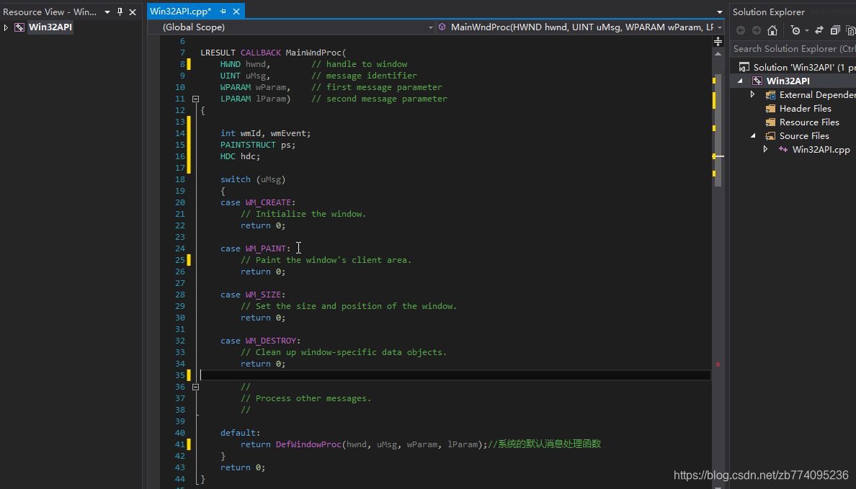This screenshot has height=489, width=856.
Task: Click the back navigation arrow in Solution Explorer
Action: [x=740, y=30]
